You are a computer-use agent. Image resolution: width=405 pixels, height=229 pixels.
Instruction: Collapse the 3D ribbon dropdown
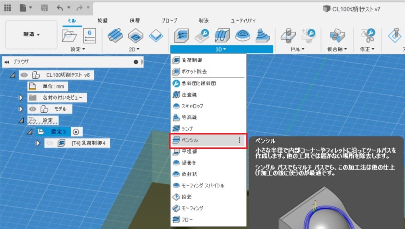click(x=221, y=49)
